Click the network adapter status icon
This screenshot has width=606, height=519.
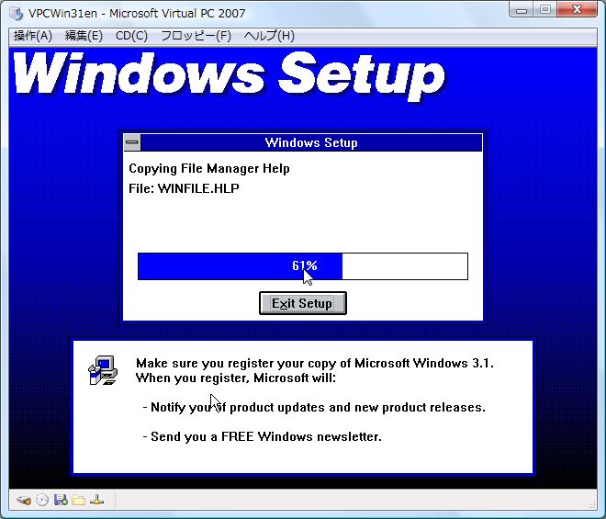[x=96, y=500]
